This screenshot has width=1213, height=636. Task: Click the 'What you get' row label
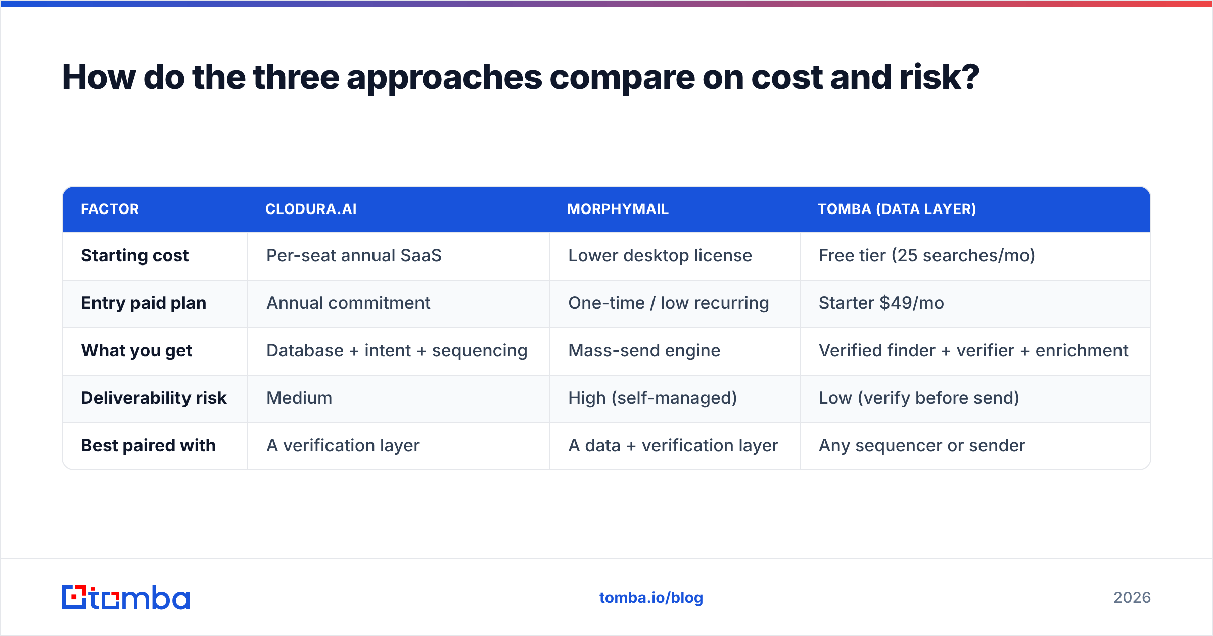136,350
